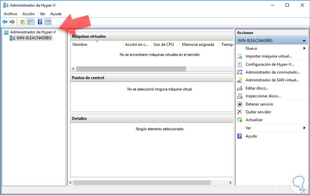Collapse the WIN-8LEACN4G9BG actions section arrow

pos(304,41)
